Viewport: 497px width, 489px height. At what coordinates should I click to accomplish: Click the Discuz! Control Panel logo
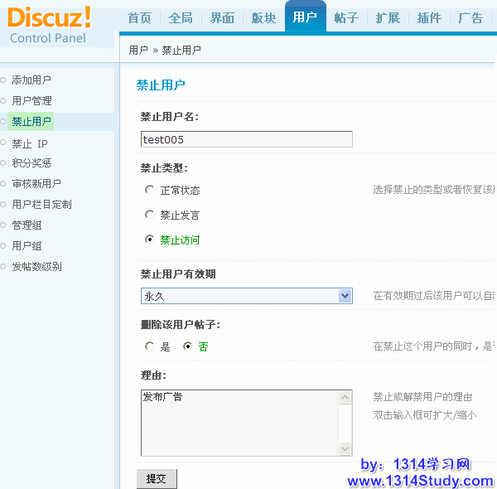coord(50,25)
